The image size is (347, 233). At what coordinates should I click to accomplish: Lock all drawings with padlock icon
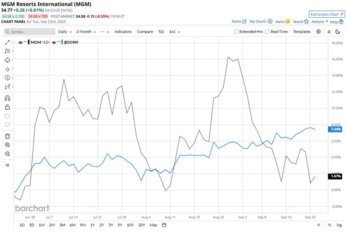7,107
